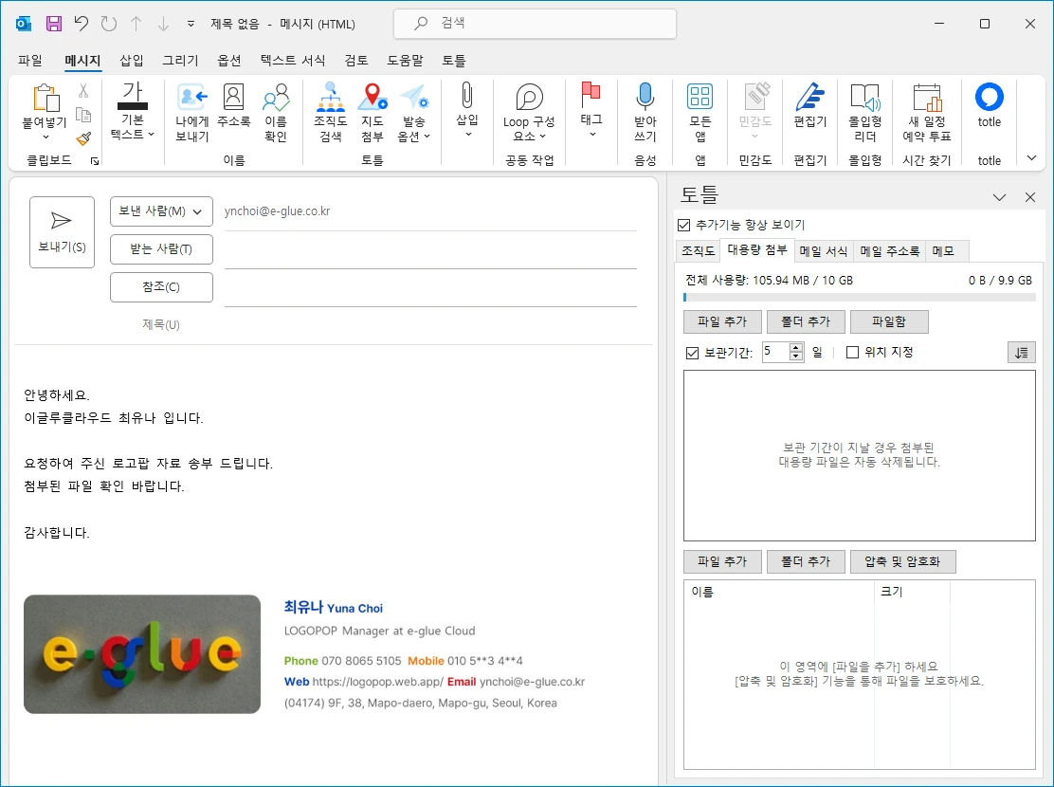Click the totle ribbon icon
This screenshot has width=1054, height=787.
tap(990, 105)
